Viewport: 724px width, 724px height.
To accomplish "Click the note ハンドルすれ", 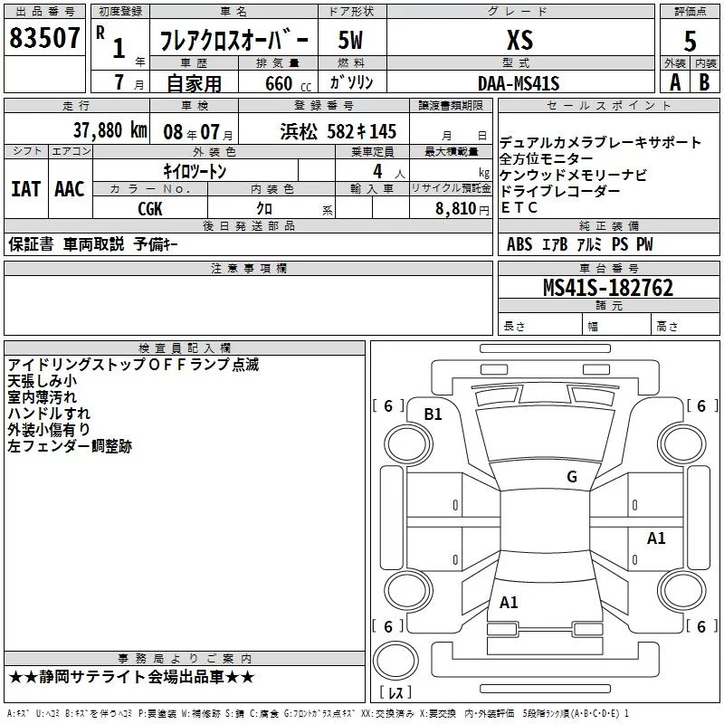I will (49, 414).
